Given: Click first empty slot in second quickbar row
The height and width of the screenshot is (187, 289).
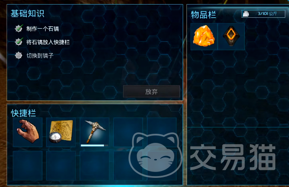Looking at the screenshot, I should 28,166.
